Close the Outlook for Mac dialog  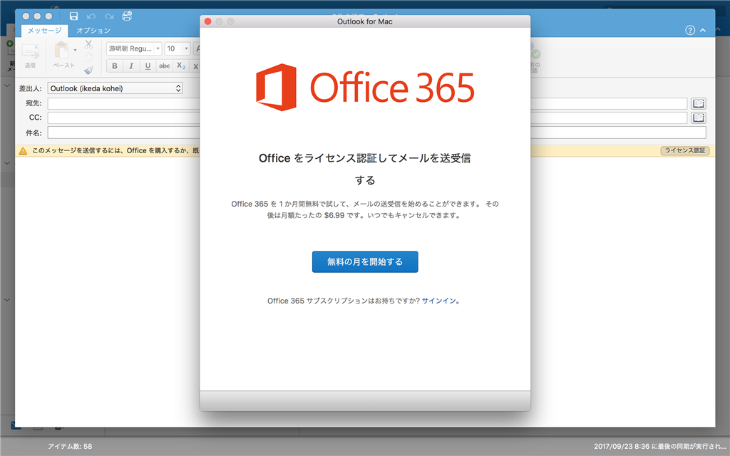coord(208,21)
